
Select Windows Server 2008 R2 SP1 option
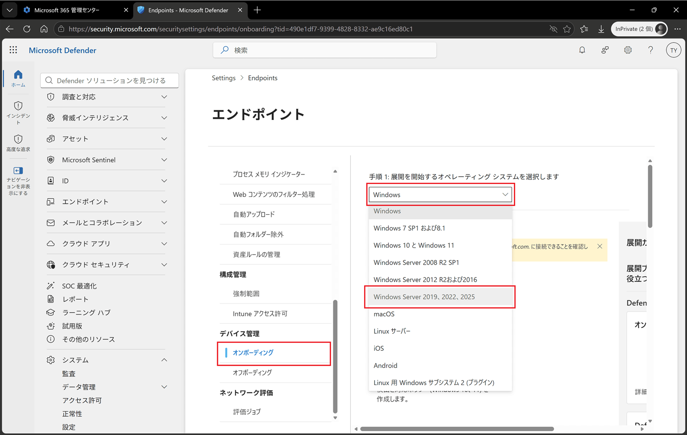(440, 262)
